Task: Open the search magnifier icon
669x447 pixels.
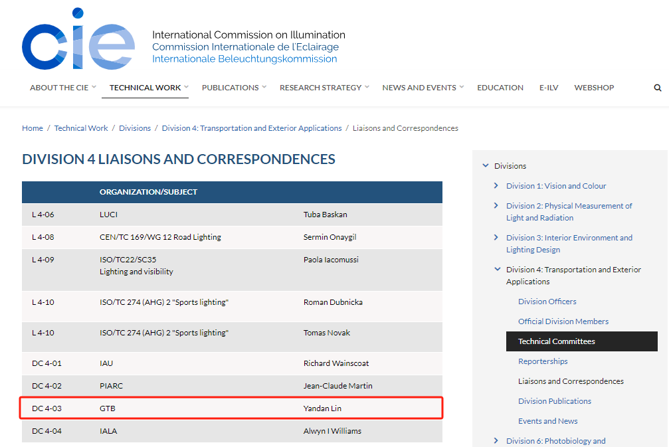Action: click(658, 88)
